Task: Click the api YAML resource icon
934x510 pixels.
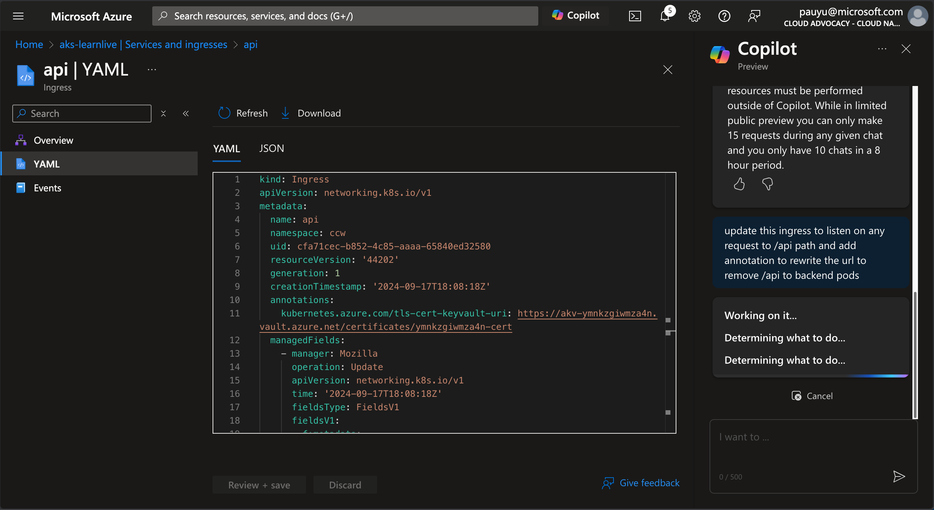Action: pos(26,76)
